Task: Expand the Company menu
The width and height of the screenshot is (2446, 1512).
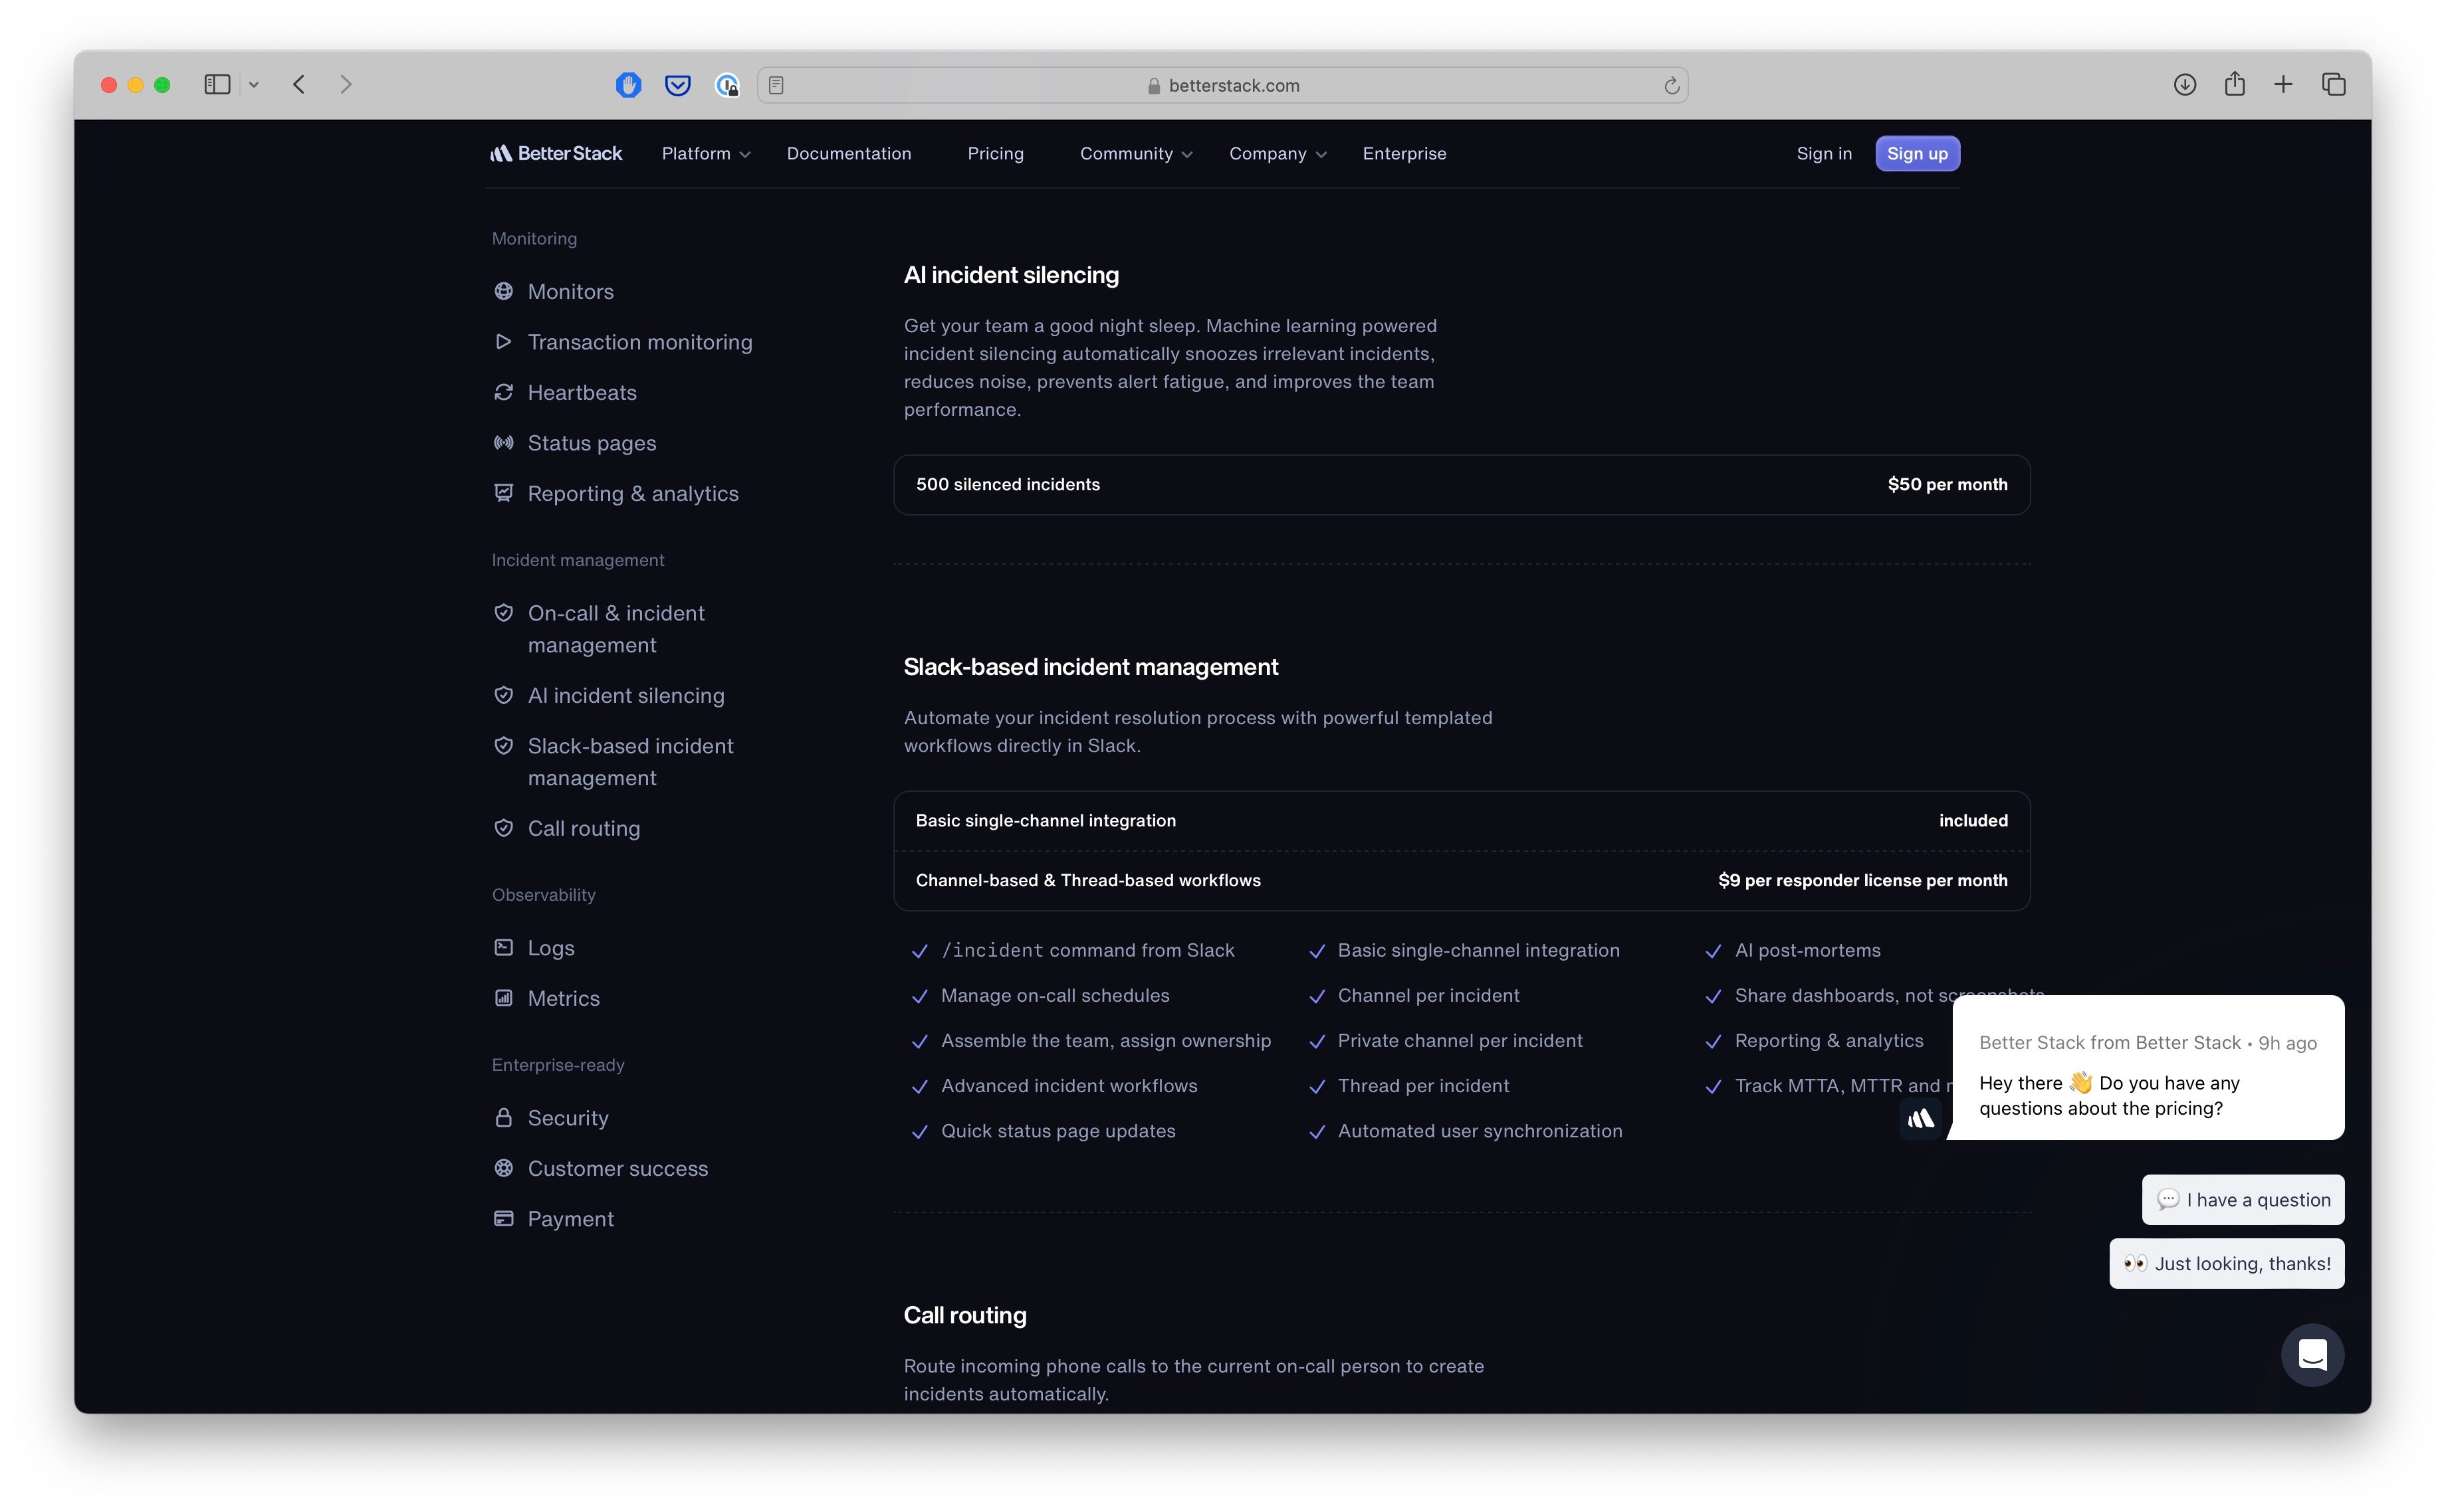Action: tap(1278, 153)
